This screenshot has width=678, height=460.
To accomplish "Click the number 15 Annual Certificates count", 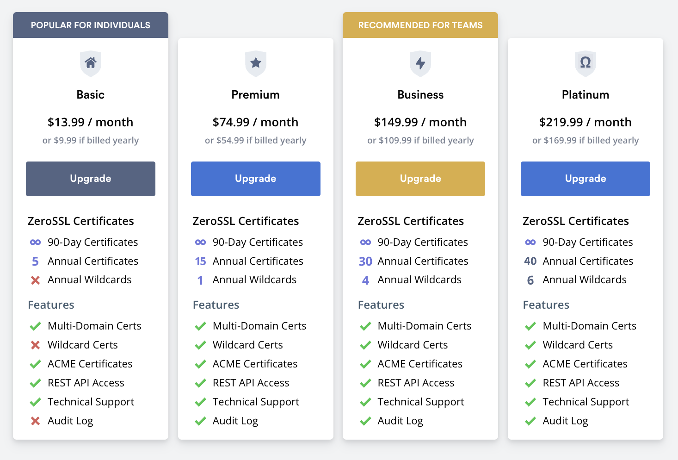I will [200, 261].
